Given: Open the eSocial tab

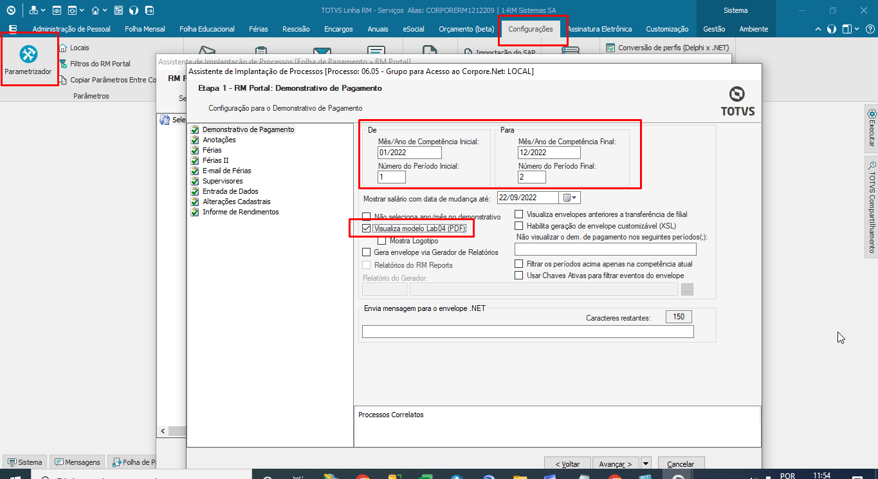Looking at the screenshot, I should coord(414,29).
